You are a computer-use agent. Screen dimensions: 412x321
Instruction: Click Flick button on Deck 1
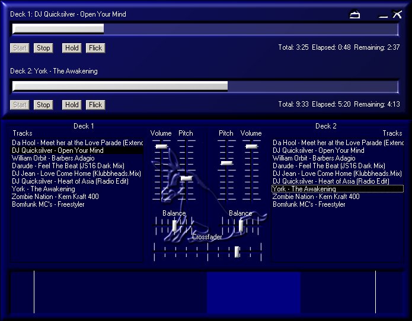(95, 48)
